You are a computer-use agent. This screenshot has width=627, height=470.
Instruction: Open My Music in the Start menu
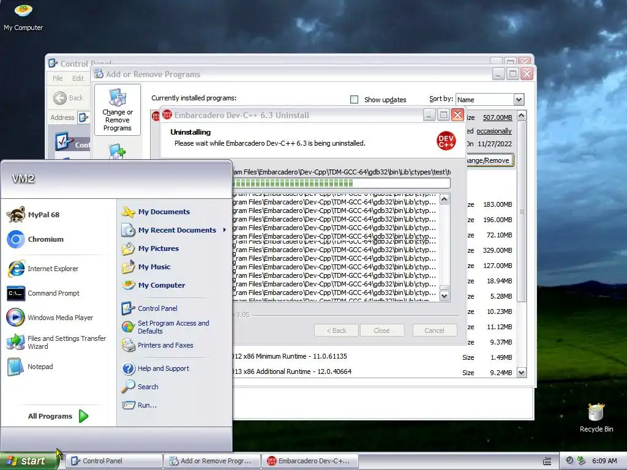click(x=146, y=267)
